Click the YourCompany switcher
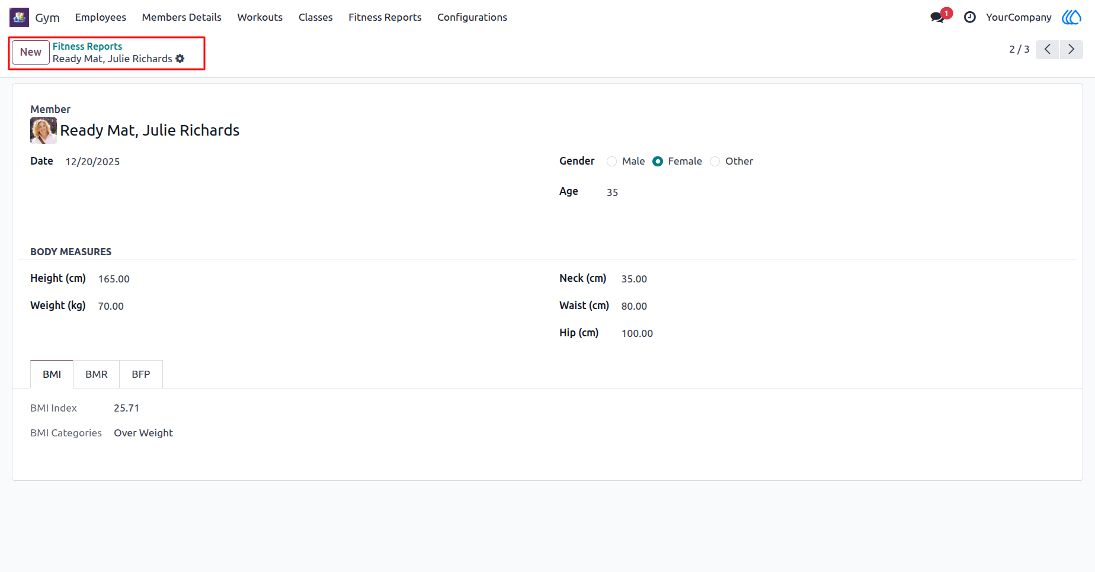The height and width of the screenshot is (572, 1095). [x=1019, y=17]
